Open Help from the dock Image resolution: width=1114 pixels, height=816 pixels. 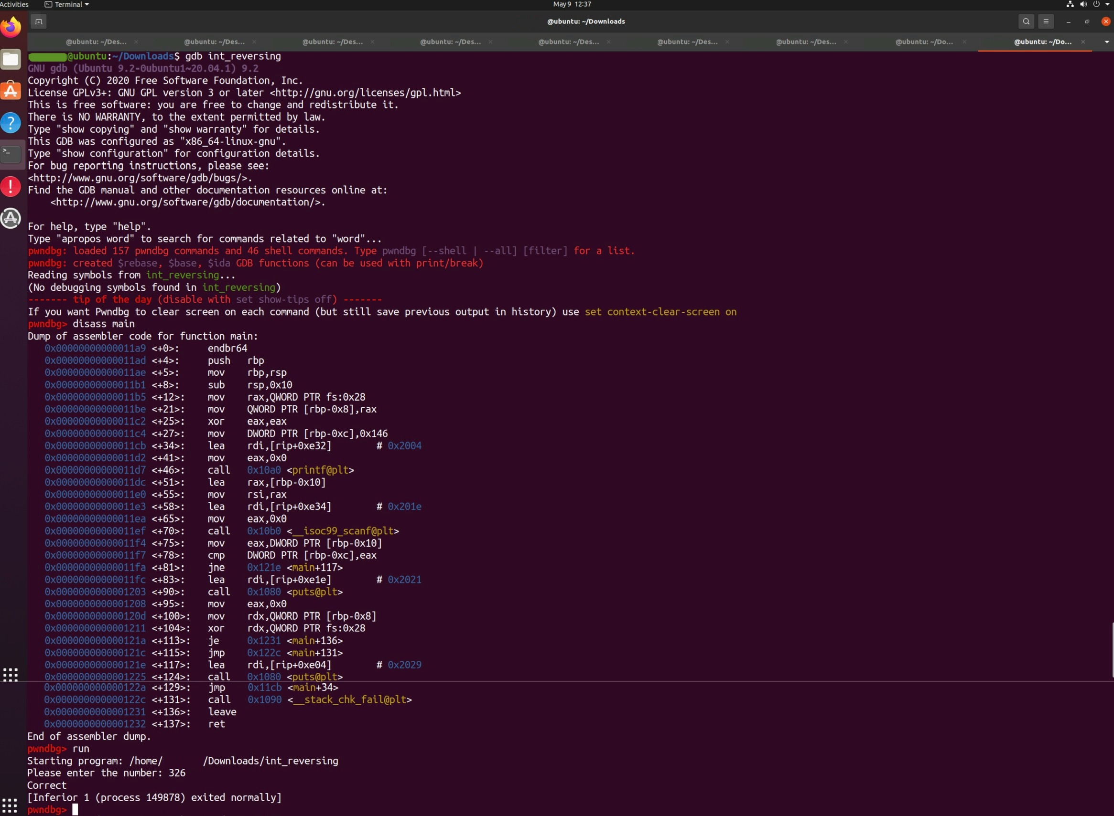(x=11, y=123)
